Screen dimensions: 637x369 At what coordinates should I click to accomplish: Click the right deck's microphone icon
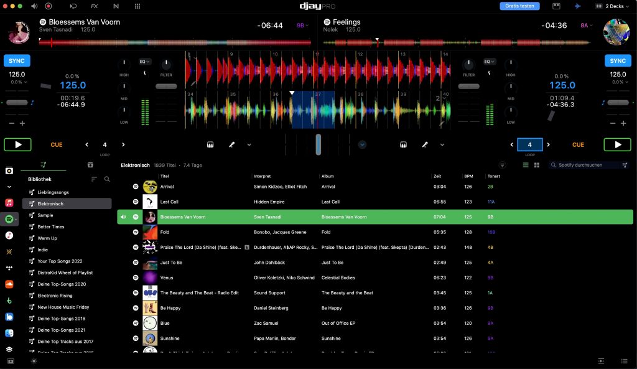425,144
